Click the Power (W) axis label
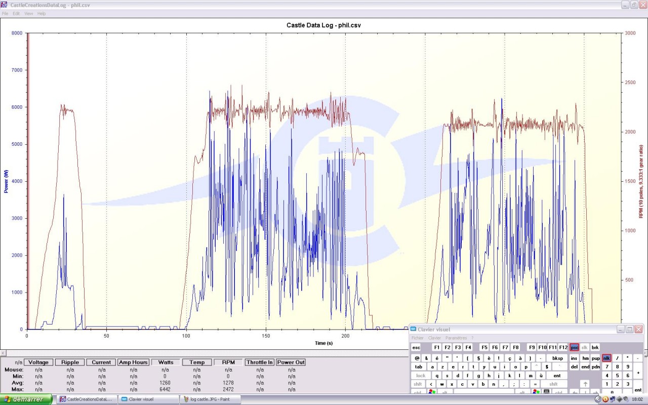This screenshot has height=405, width=648. [7, 181]
